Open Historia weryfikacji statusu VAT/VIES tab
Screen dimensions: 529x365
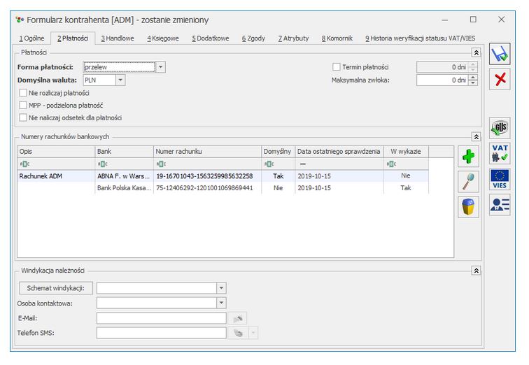pyautogui.click(x=420, y=38)
